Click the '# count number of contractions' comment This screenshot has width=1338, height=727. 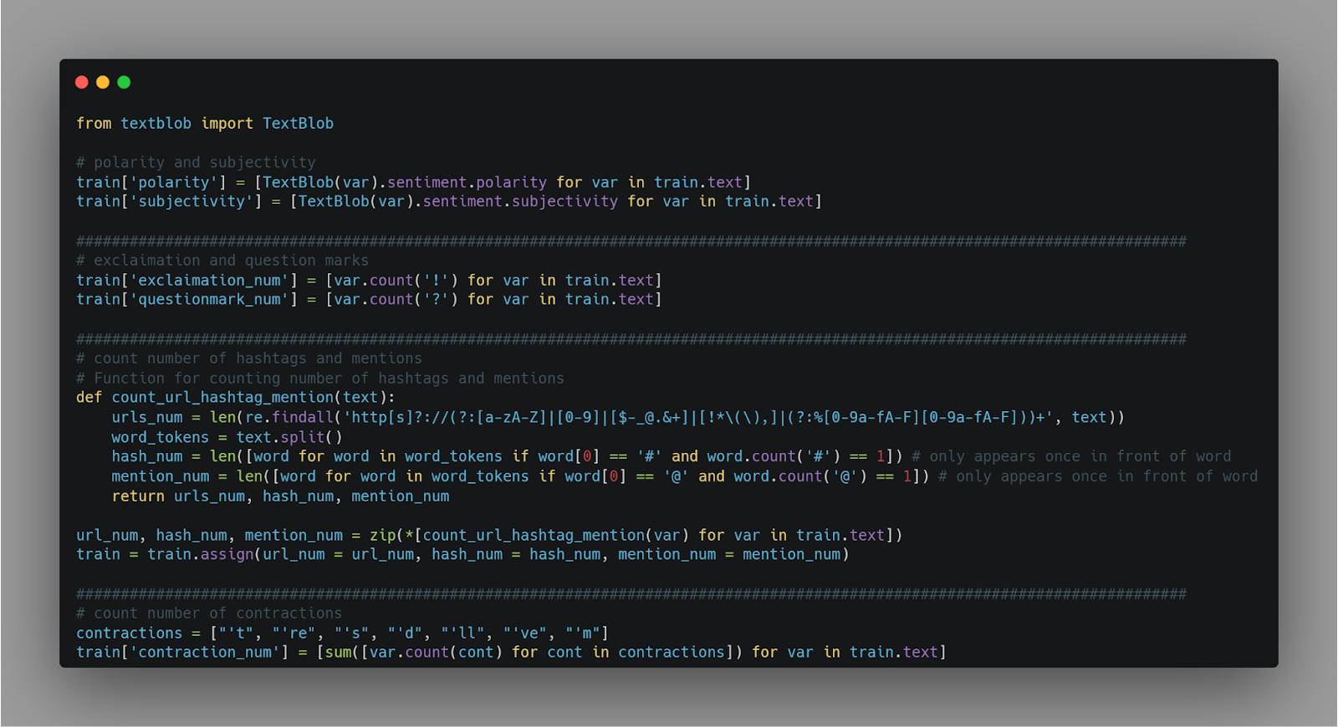coord(209,613)
